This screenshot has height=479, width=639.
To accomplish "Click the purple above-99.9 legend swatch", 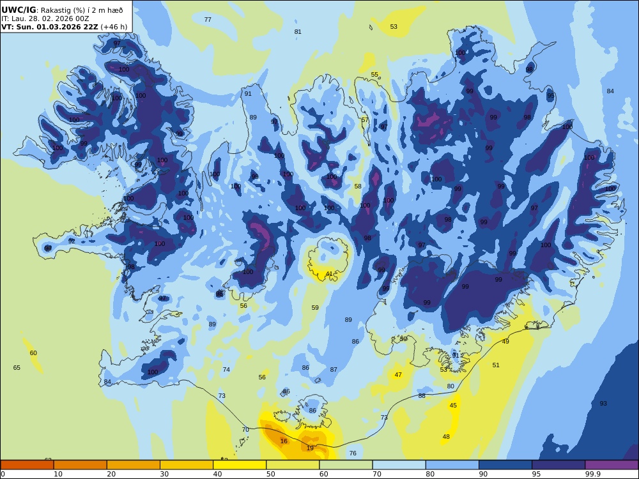I will pos(612,465).
